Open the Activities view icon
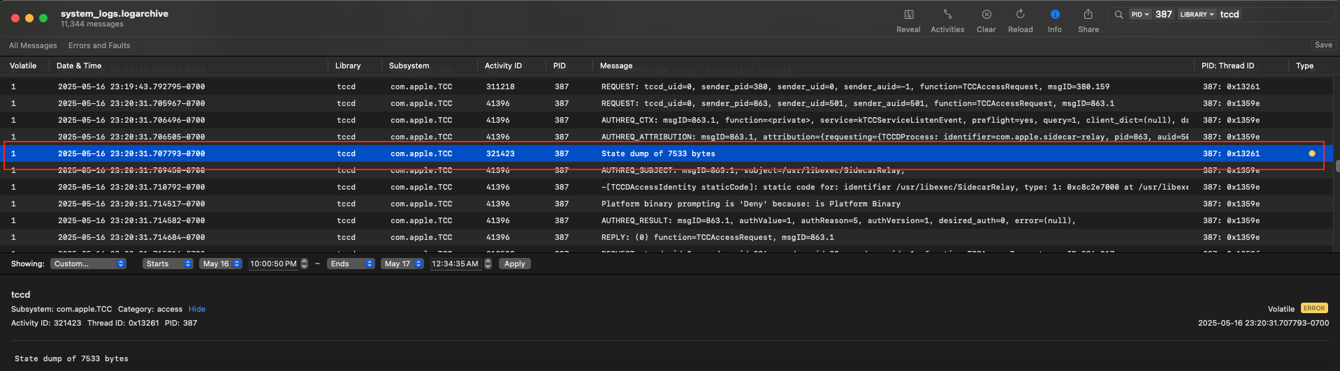The image size is (1340, 371). pyautogui.click(x=947, y=15)
